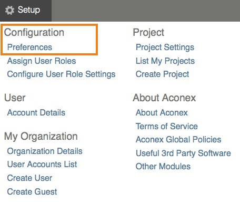Image resolution: width=240 pixels, height=202 pixels.
Task: Select List My Projects
Action: tap(165, 61)
